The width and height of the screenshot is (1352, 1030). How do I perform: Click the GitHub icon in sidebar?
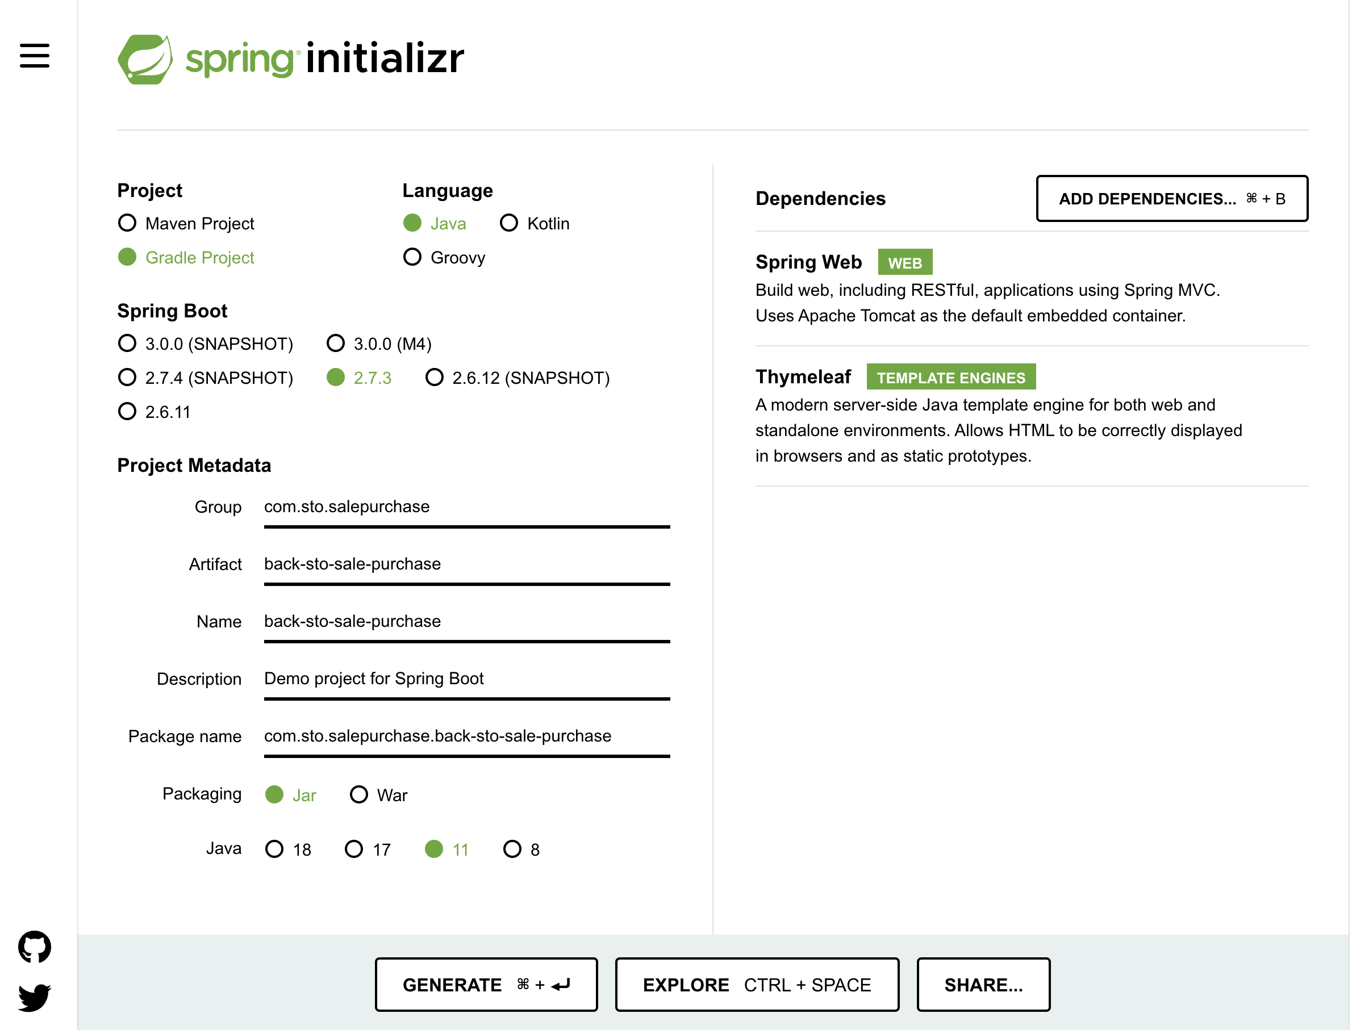(34, 947)
